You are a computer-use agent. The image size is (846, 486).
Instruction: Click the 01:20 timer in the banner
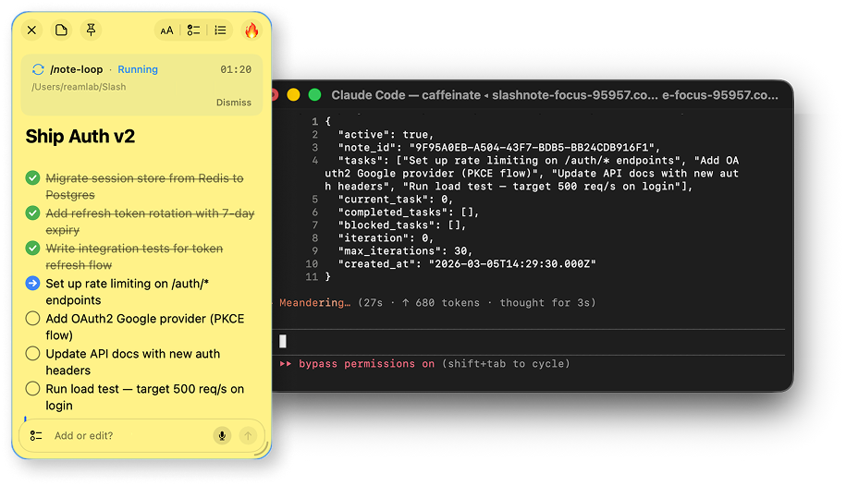coord(236,69)
